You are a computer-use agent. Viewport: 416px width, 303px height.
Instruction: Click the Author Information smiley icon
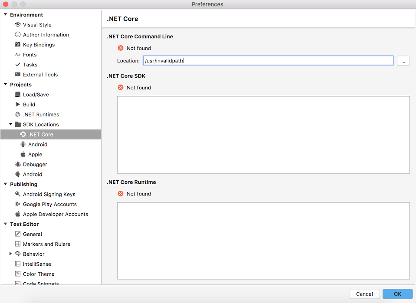pyautogui.click(x=18, y=35)
